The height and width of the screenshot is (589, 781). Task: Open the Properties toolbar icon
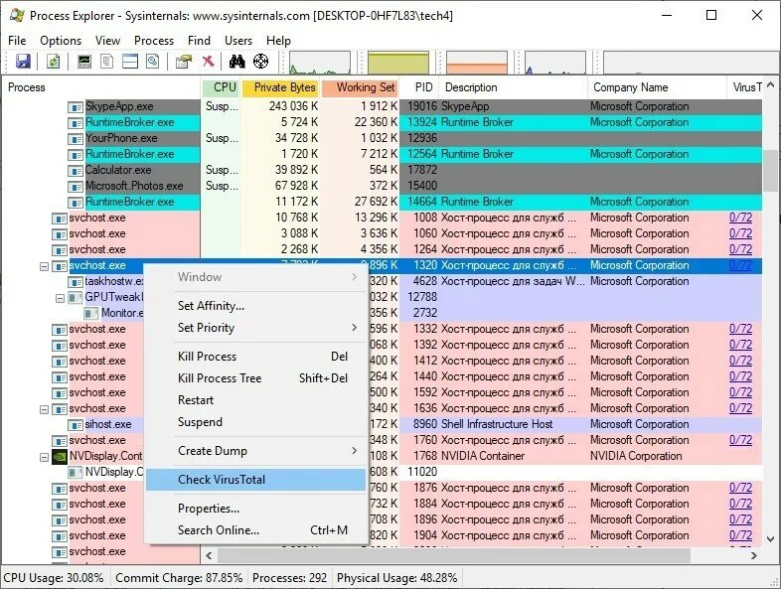click(183, 62)
